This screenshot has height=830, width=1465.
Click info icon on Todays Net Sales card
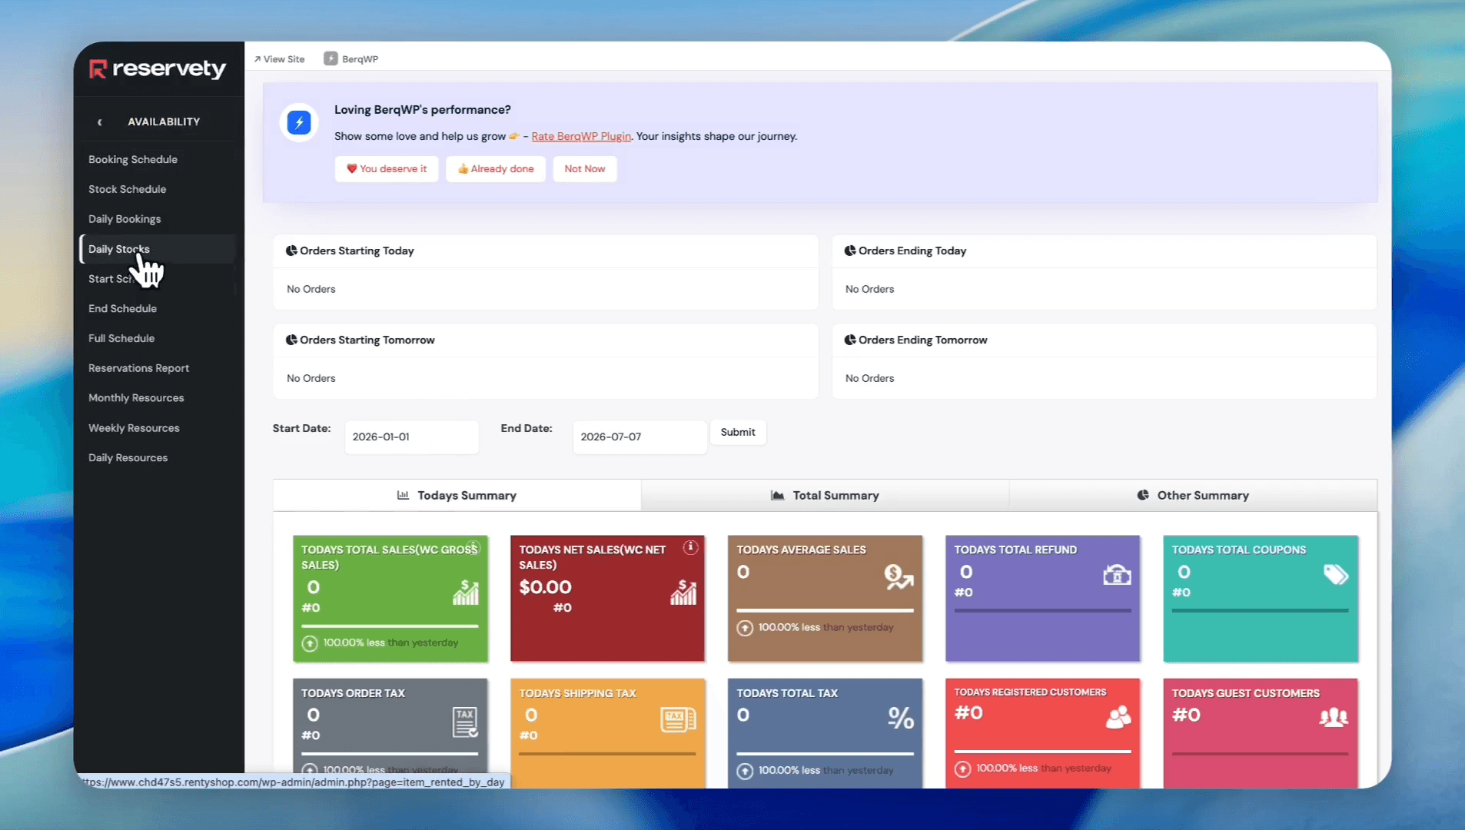pyautogui.click(x=691, y=547)
